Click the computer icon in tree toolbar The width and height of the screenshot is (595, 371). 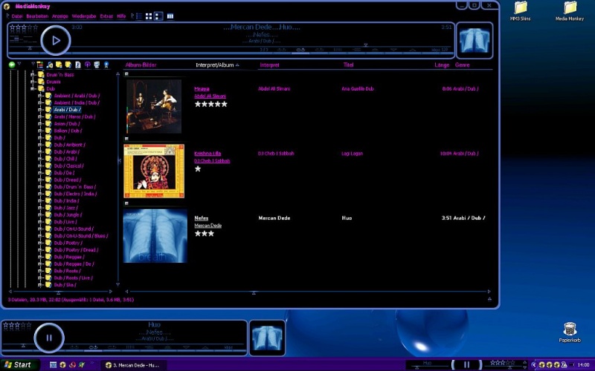pos(97,65)
